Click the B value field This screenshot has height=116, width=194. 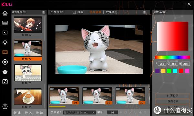coord(186,64)
